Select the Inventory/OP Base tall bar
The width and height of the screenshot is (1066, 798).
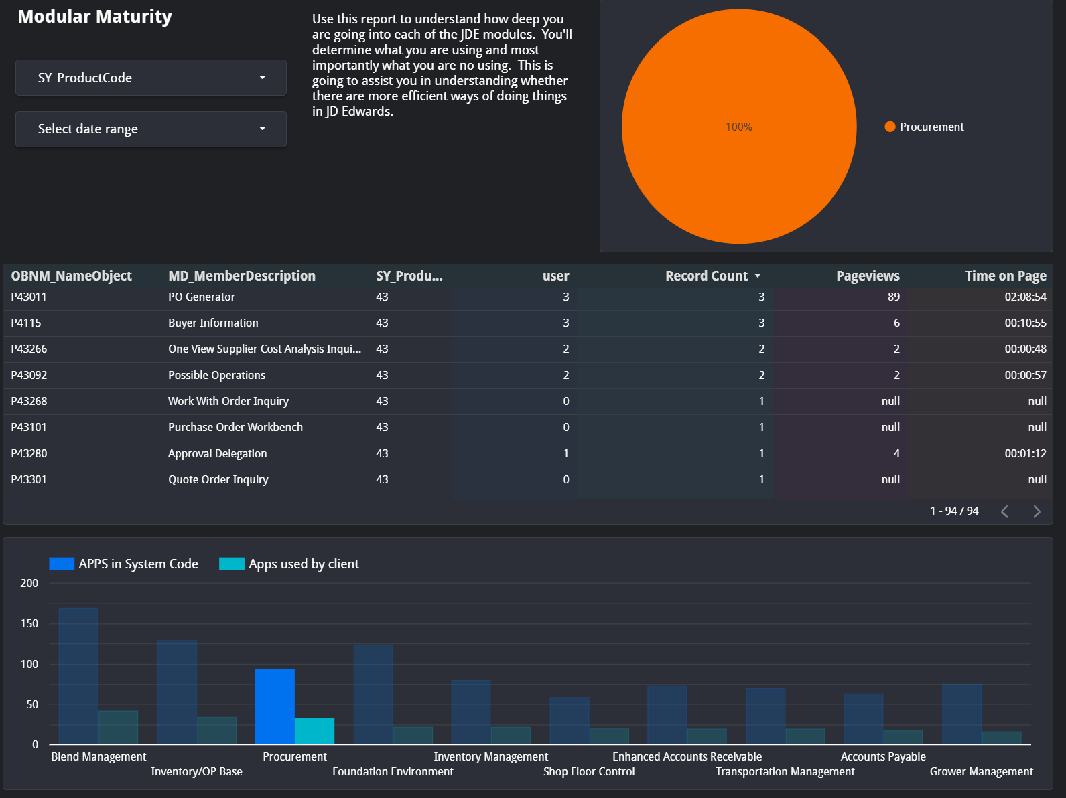pos(177,692)
